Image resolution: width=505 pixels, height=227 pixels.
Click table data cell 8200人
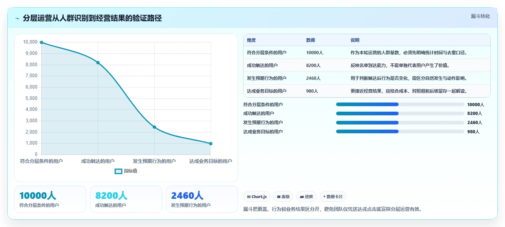(x=313, y=66)
